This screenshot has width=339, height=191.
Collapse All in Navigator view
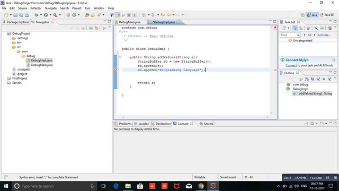coord(91,28)
